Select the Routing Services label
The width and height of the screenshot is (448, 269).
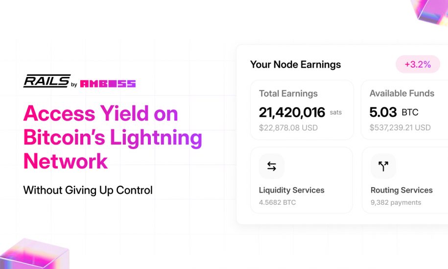pyautogui.click(x=401, y=190)
